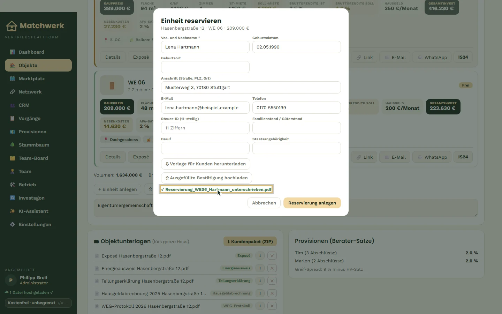Click into the Staatsangehörigkeit field
Image resolution: width=502 pixels, height=314 pixels.
coord(297,148)
